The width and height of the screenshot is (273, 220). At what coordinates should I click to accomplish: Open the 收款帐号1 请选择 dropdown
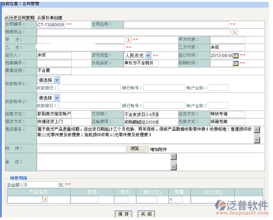tap(57, 80)
